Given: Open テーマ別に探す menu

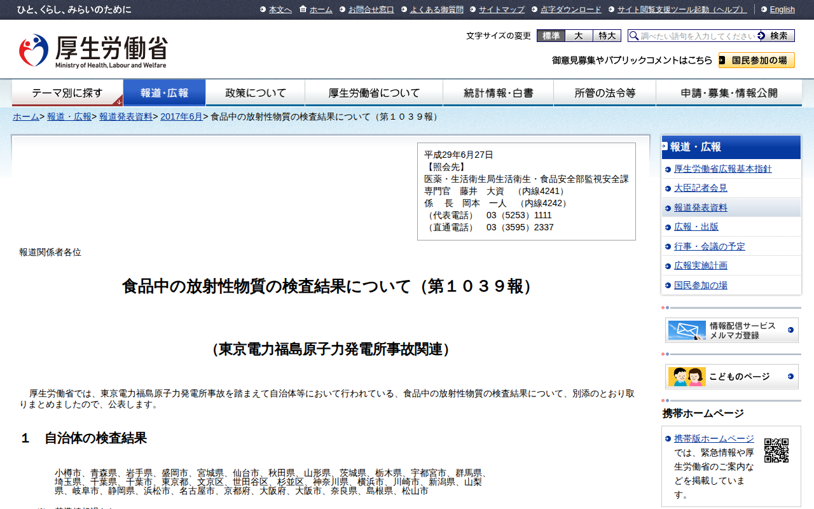Looking at the screenshot, I should tap(67, 93).
